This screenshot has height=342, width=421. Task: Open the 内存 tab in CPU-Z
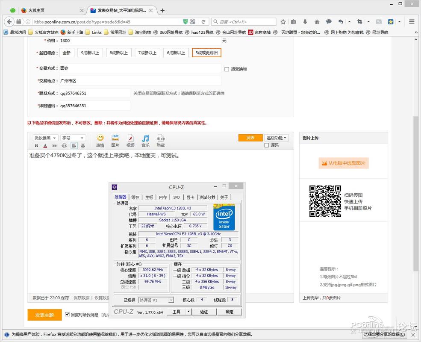click(x=163, y=198)
